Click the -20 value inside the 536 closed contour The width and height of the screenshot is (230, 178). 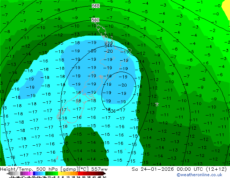(123, 85)
